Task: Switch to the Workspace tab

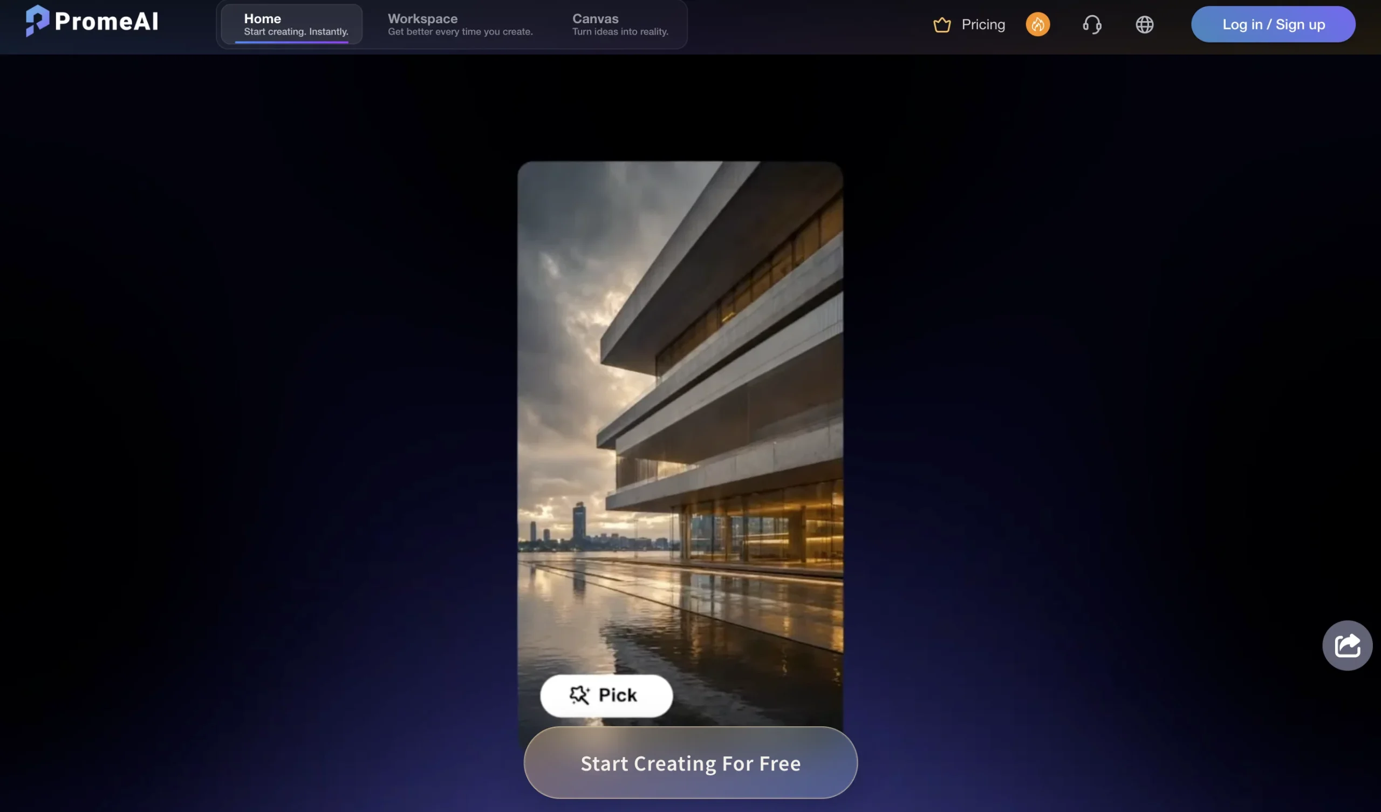Action: [x=460, y=25]
